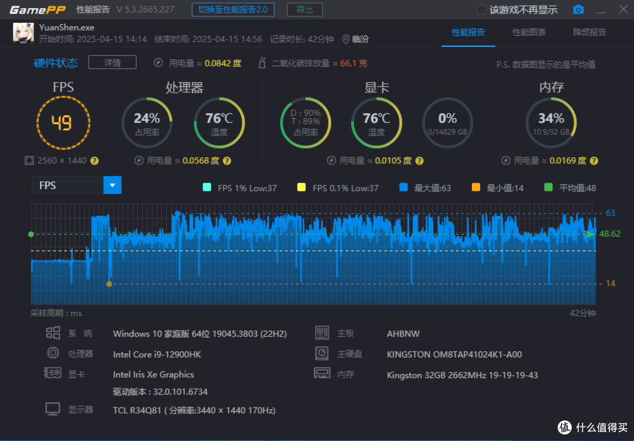Click the cyan FPS 1% Low legend swatch
Viewport: 634px width, 441px height.
pos(207,187)
